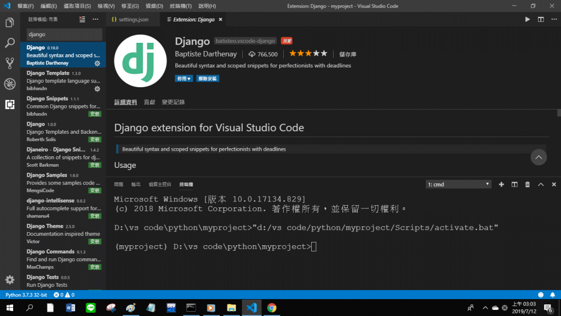Screen dimensions: 561x316
Task: Open the Search view in activity bar
Action: (x=10, y=43)
